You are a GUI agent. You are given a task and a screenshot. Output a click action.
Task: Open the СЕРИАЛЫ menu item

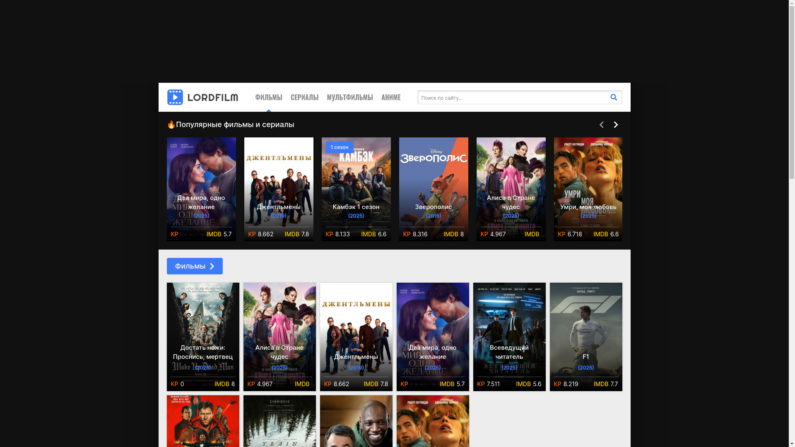coord(304,98)
